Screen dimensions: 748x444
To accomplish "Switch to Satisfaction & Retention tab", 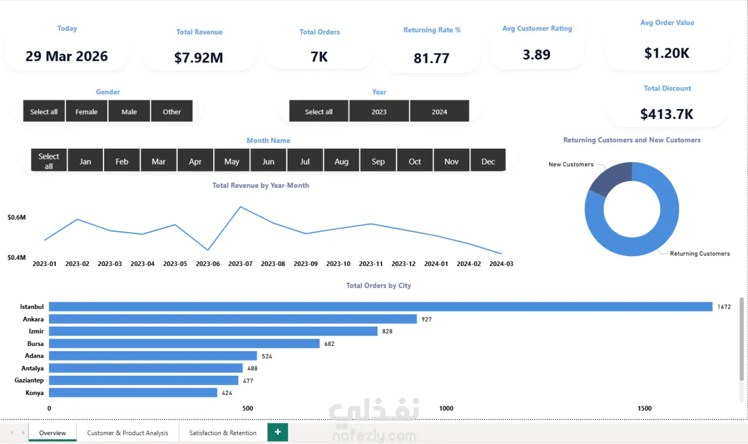I will point(223,433).
